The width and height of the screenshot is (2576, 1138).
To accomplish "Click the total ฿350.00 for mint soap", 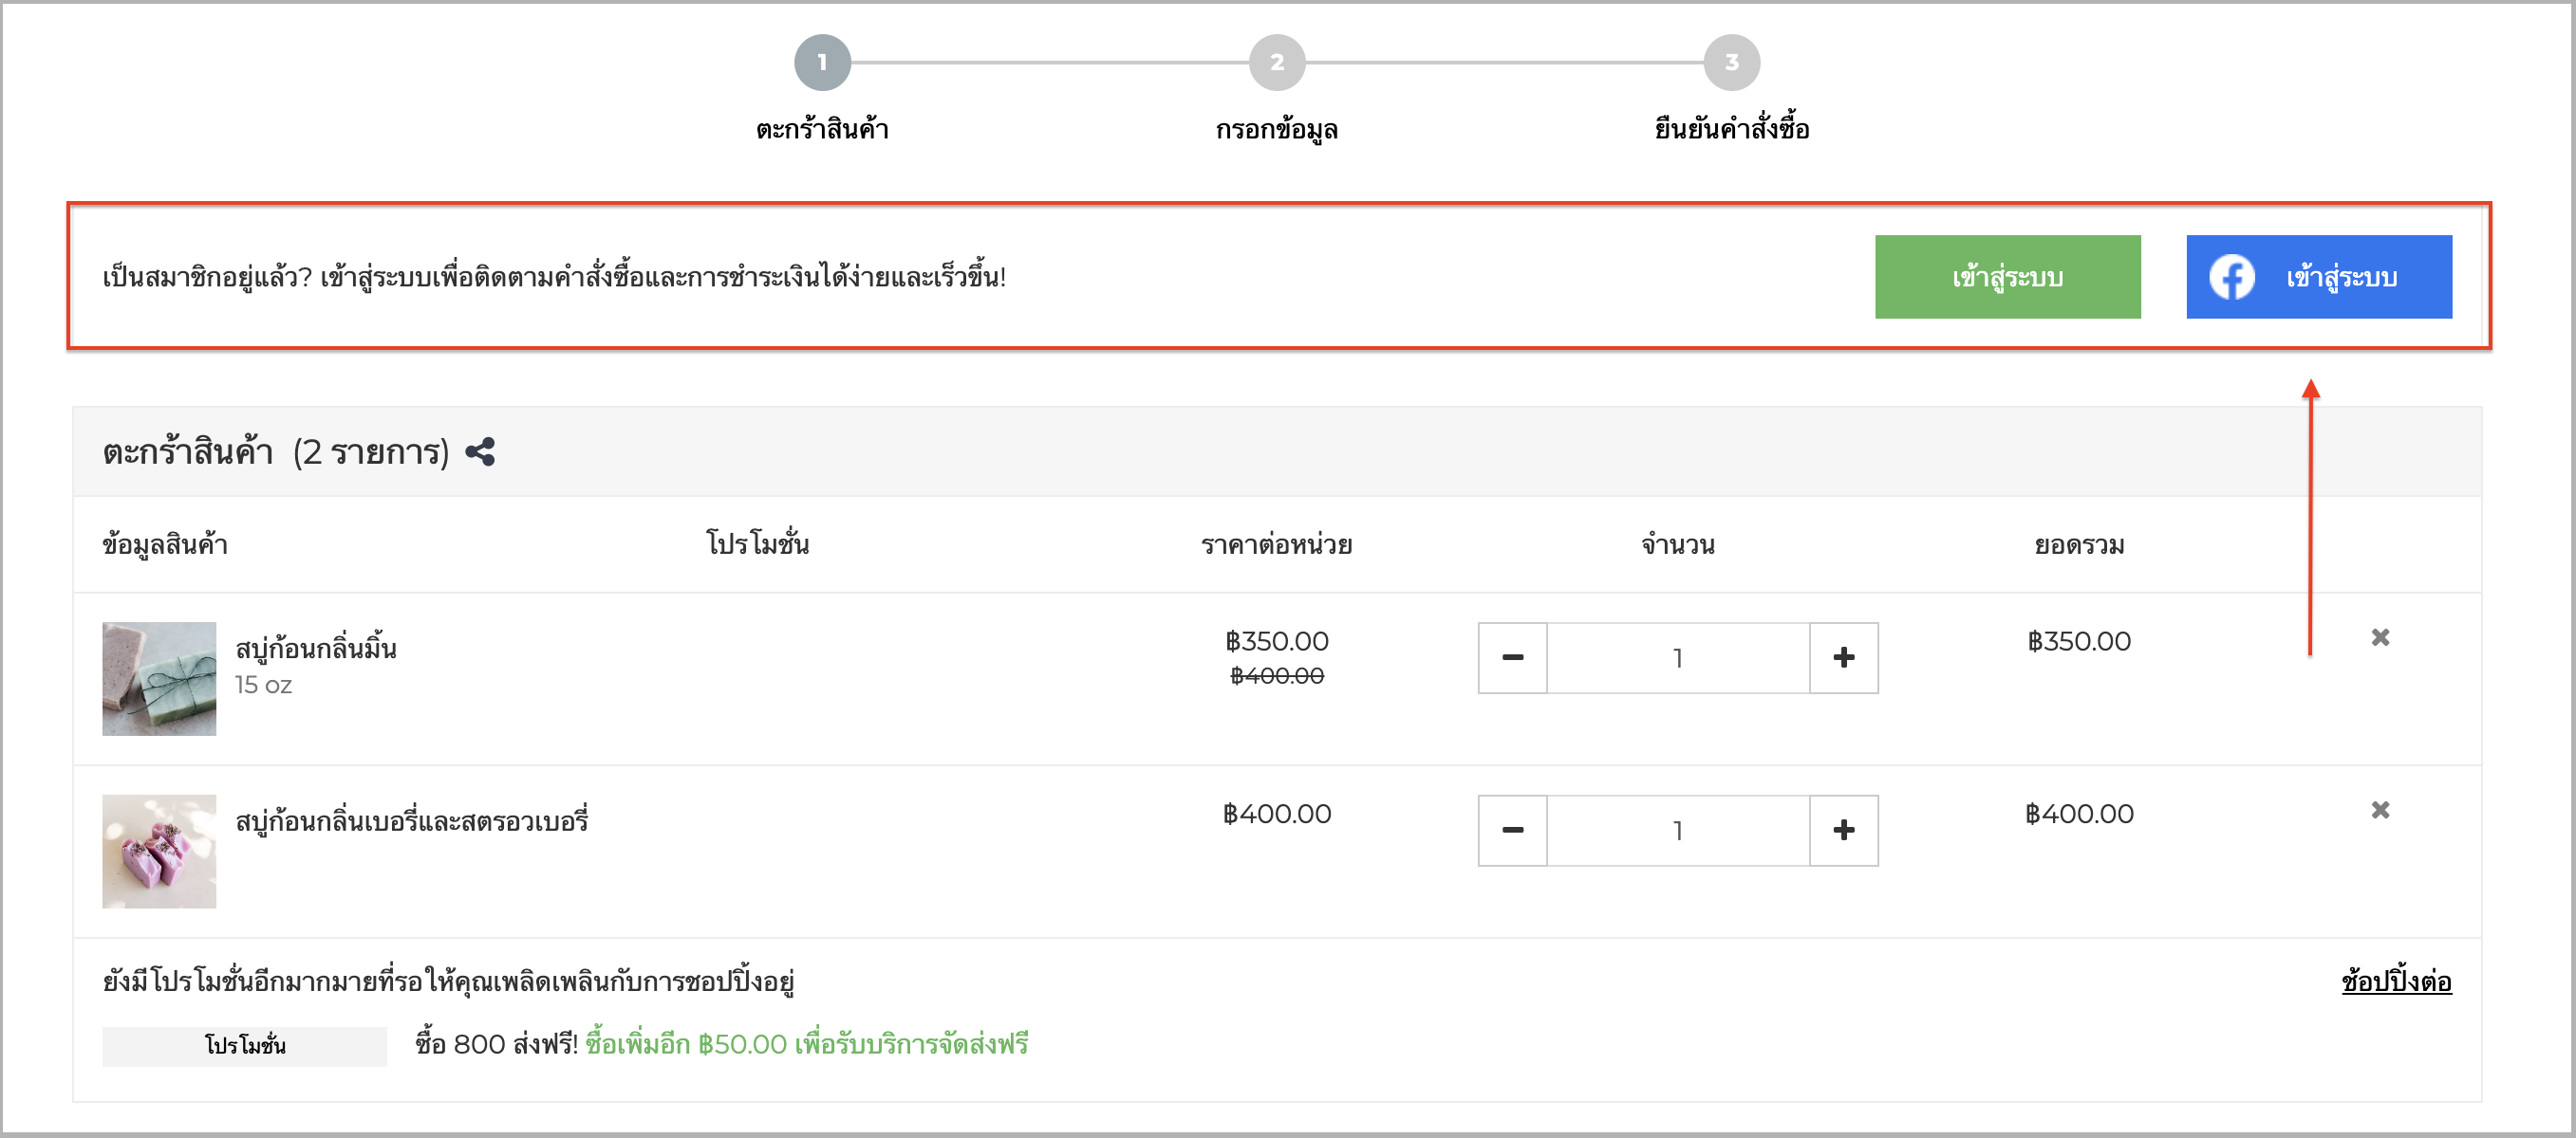I will (2079, 641).
